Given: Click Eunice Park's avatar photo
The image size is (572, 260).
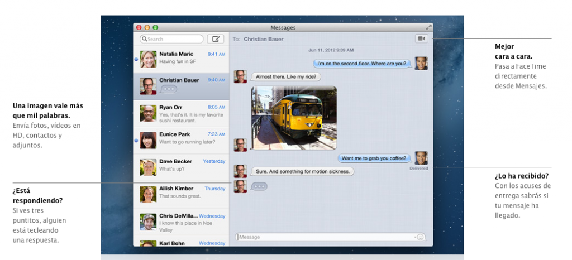Looking at the screenshot, I should [x=148, y=140].
